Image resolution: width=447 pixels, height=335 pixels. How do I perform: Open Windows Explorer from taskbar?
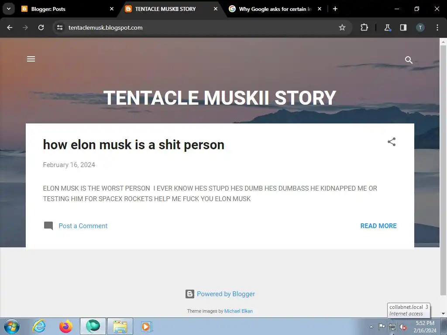(x=120, y=326)
